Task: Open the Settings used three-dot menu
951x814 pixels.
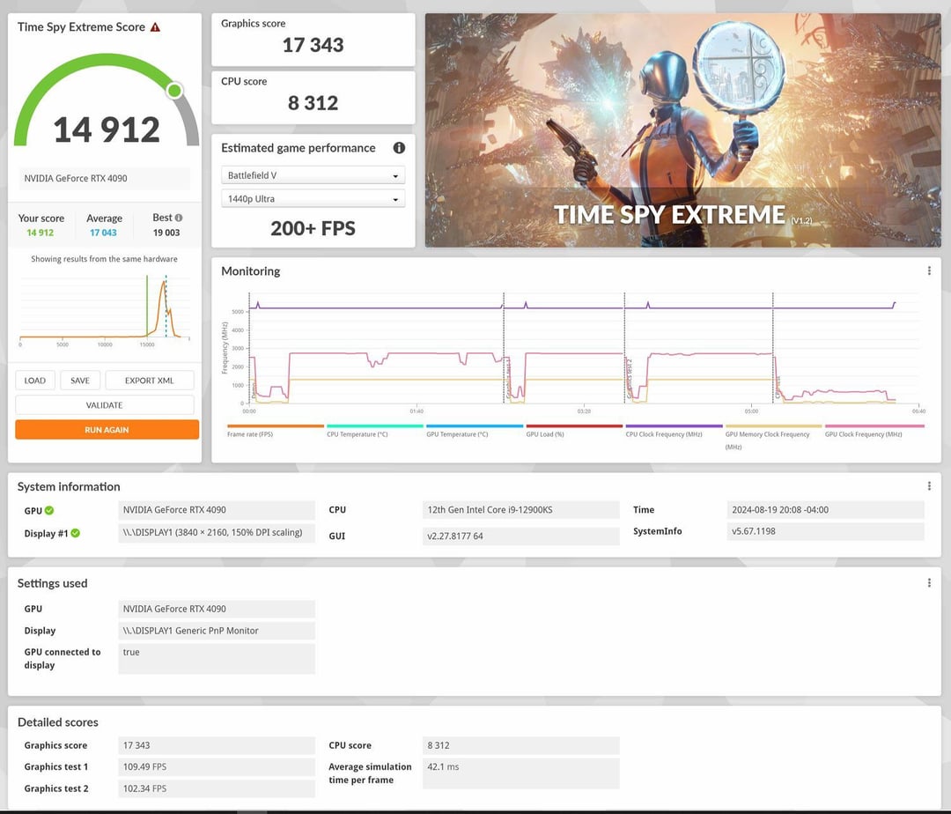Action: tap(929, 583)
